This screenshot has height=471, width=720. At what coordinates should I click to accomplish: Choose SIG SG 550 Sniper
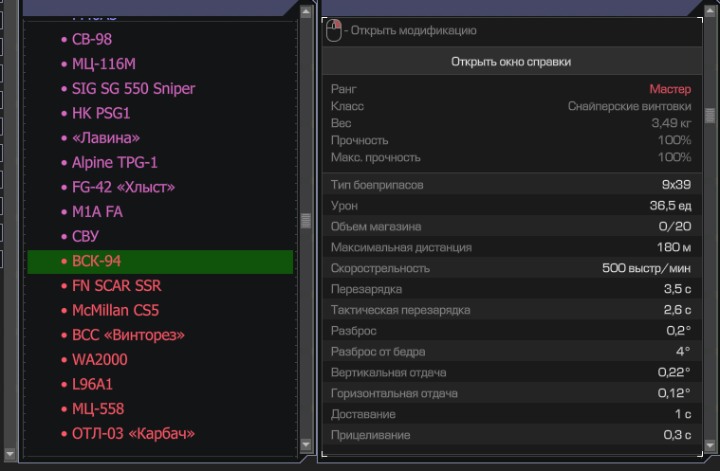134,88
